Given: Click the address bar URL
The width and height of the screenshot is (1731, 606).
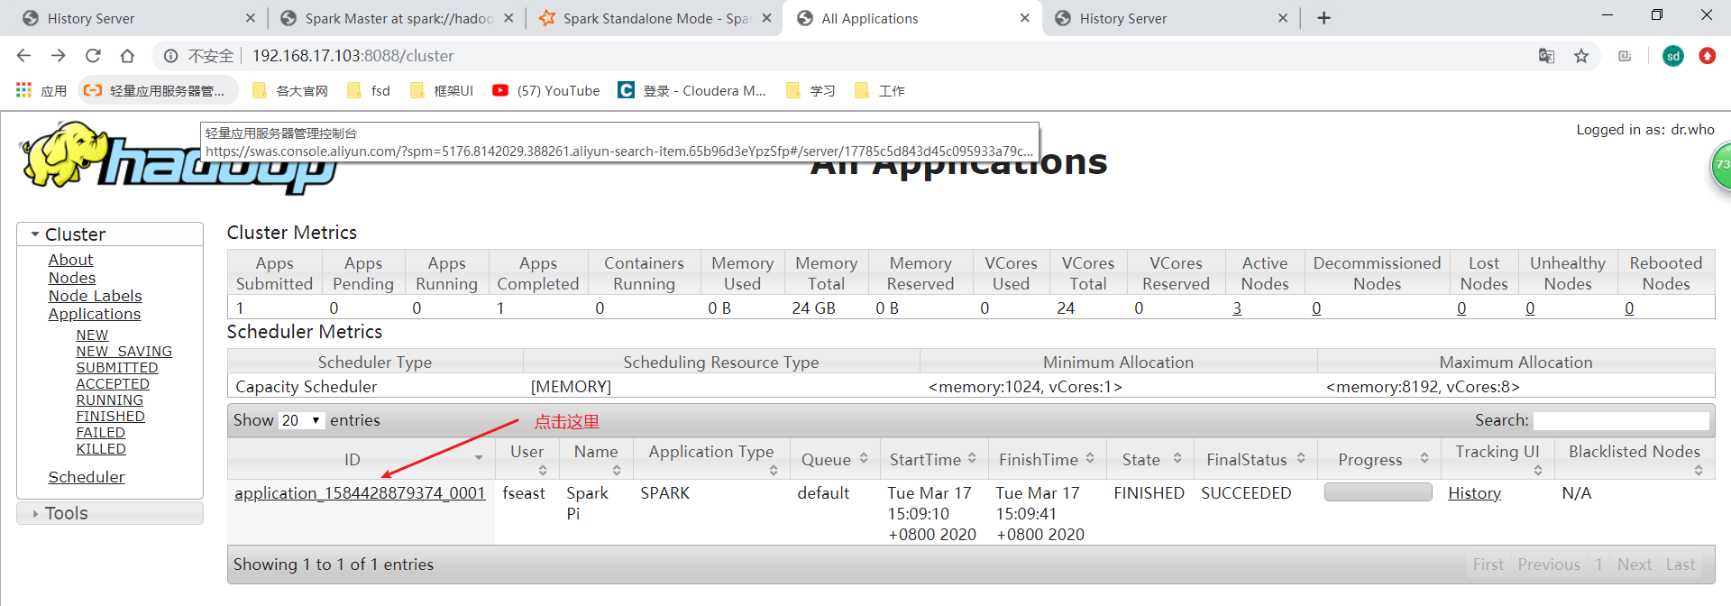Looking at the screenshot, I should (x=353, y=56).
